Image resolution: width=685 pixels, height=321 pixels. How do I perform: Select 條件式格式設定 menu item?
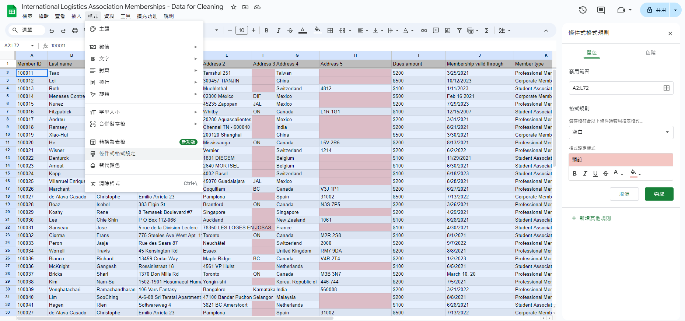pyautogui.click(x=144, y=154)
